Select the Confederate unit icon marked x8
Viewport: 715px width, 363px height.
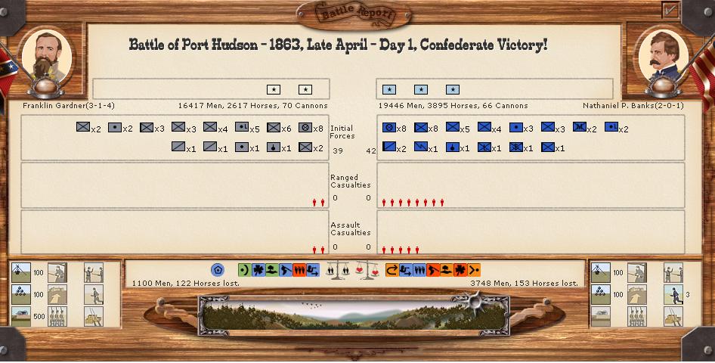[x=305, y=128]
